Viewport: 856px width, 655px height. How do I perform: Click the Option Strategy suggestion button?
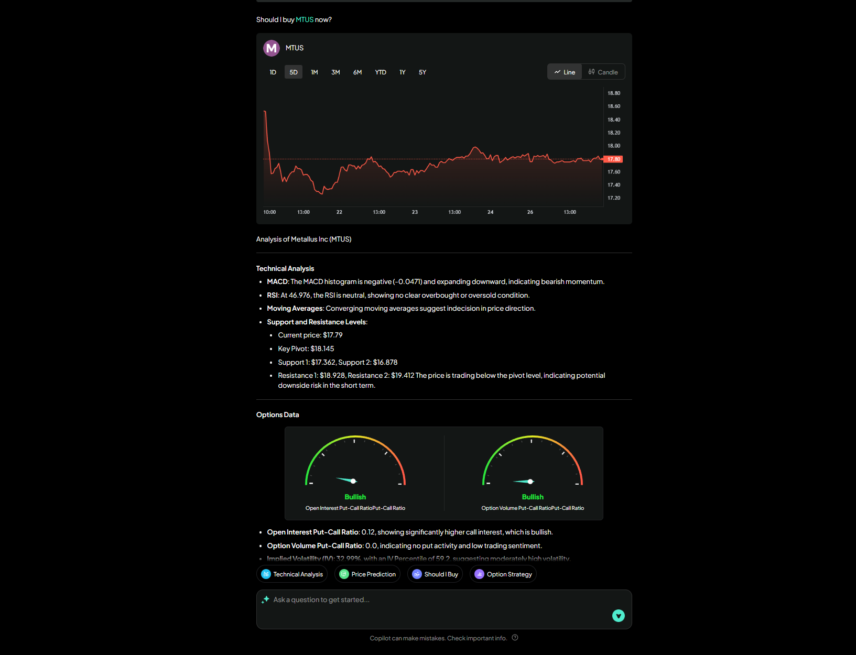[503, 574]
